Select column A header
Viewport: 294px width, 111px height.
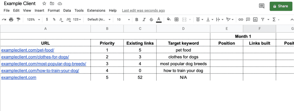coord(45,29)
